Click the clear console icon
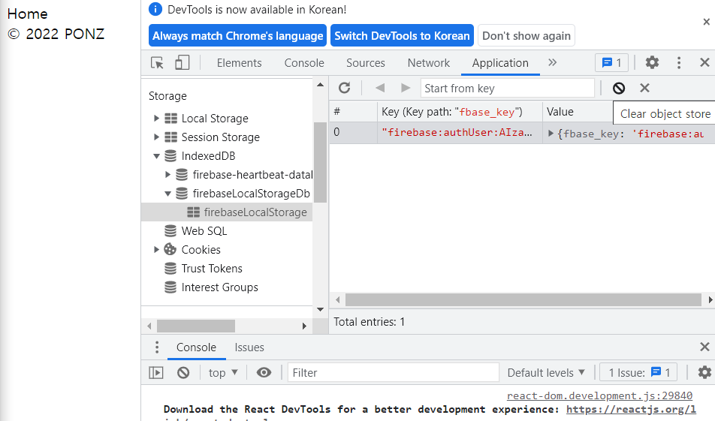 183,373
